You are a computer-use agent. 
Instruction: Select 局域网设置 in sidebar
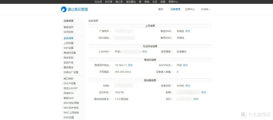[70, 53]
